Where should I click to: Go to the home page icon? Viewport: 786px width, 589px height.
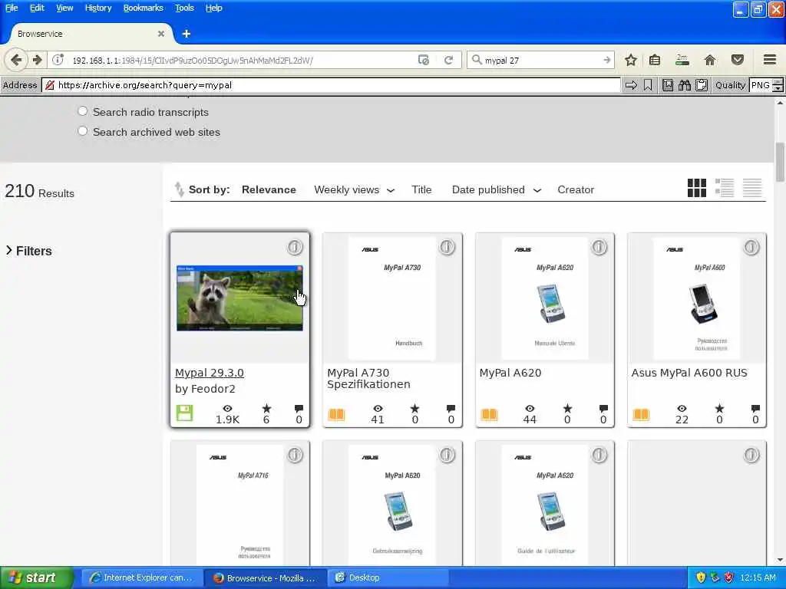710,60
